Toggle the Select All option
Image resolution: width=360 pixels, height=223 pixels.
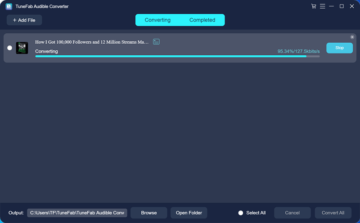tap(241, 213)
